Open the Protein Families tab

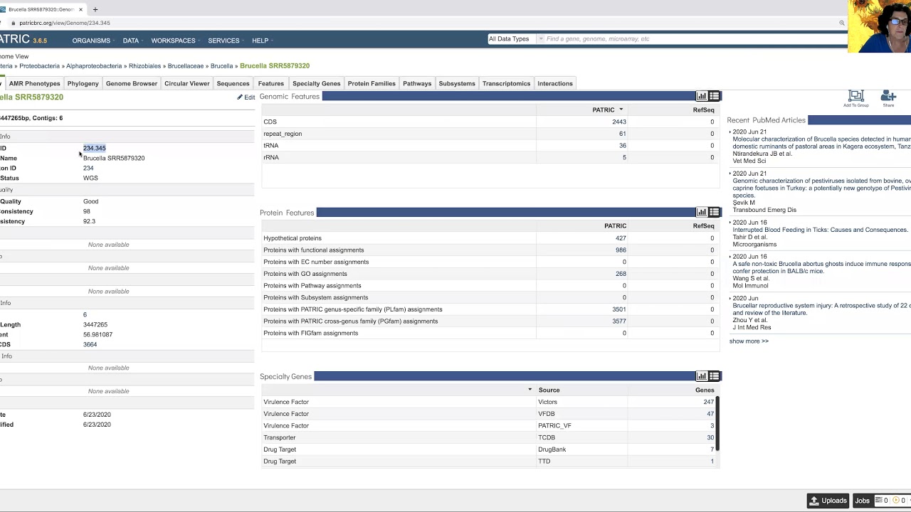[x=372, y=83]
